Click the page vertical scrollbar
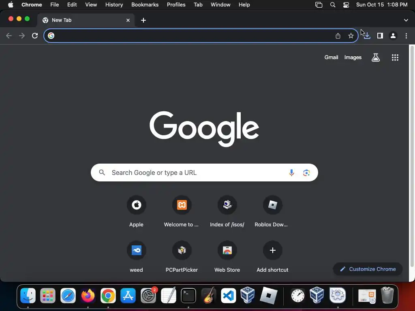415x311 pixels. [x=412, y=156]
